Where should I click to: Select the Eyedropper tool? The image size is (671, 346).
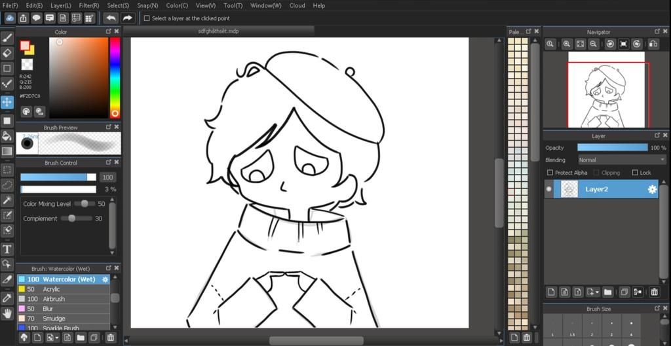point(7,298)
